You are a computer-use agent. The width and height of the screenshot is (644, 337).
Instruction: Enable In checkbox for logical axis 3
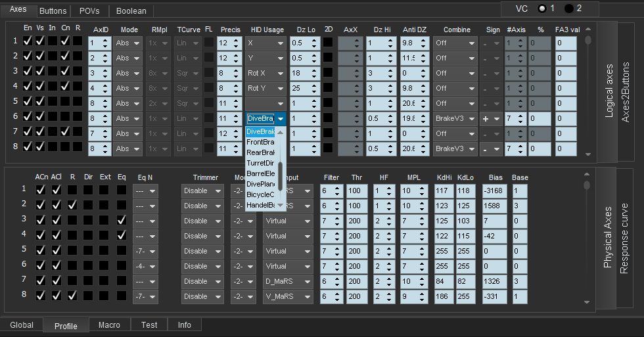53,72
